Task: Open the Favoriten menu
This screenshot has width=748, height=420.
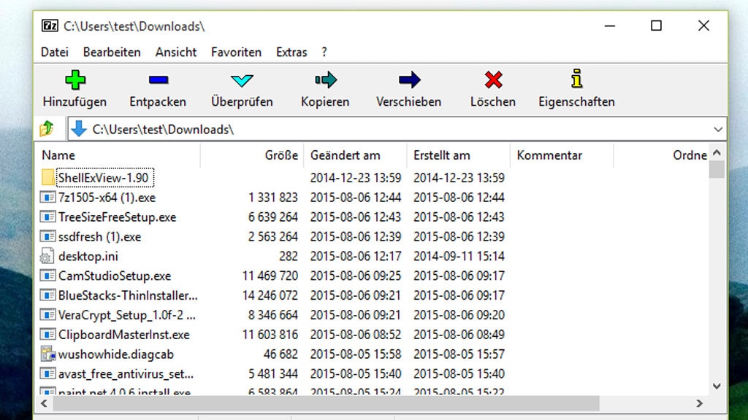Action: click(236, 52)
